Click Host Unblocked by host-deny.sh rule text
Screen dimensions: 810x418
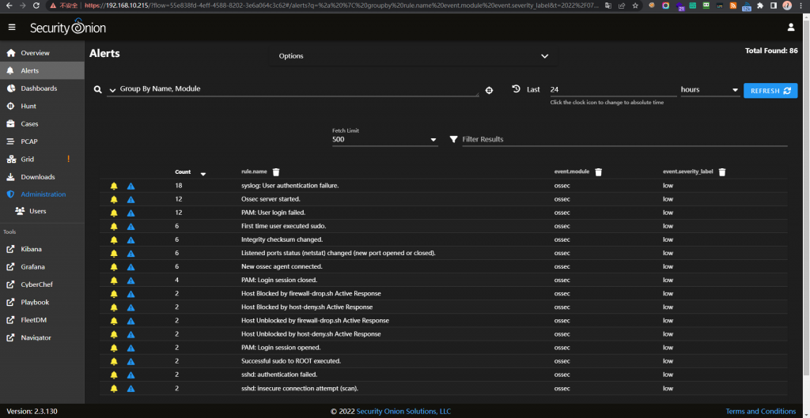(x=311, y=334)
